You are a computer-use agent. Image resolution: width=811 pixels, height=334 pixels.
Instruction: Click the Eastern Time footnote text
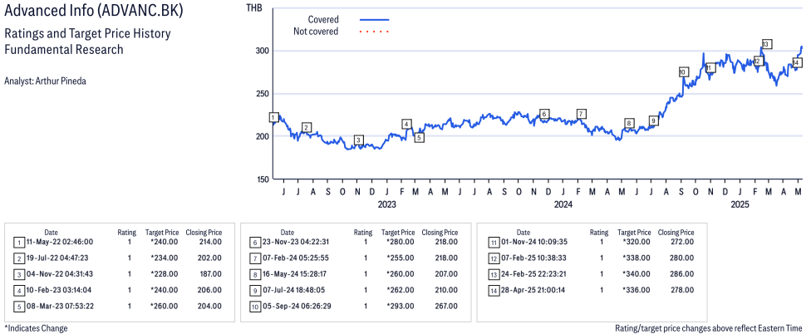709,328
